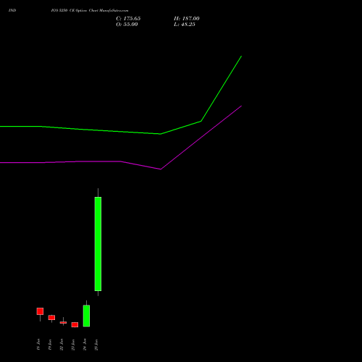The height and width of the screenshot is (362, 362).
Task: Click the '5250 CE Options Chart' title text
Action: (x=78, y=11)
